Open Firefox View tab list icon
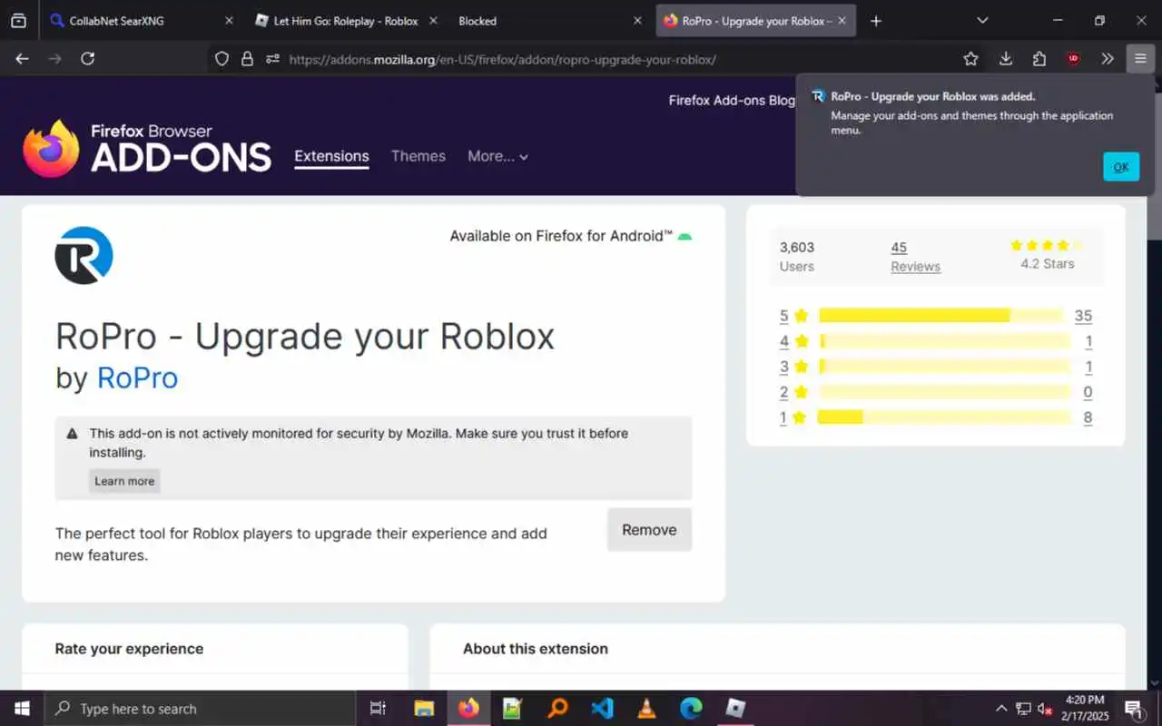 [x=18, y=20]
